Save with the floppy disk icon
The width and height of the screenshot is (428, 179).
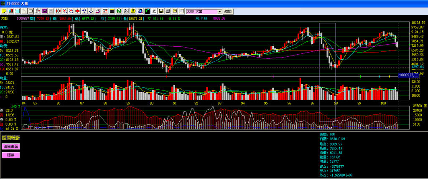[161, 11]
